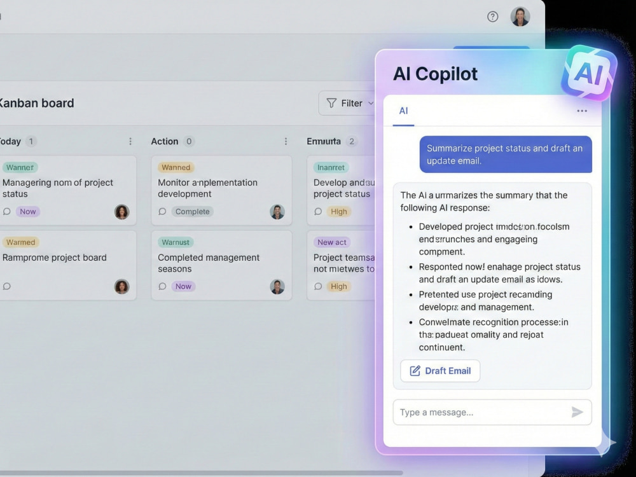Open comments on Develop project status card
The image size is (636, 477).
point(318,211)
